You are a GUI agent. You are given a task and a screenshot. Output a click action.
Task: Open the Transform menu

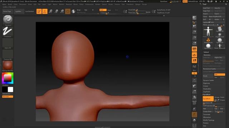[x=130, y=4]
